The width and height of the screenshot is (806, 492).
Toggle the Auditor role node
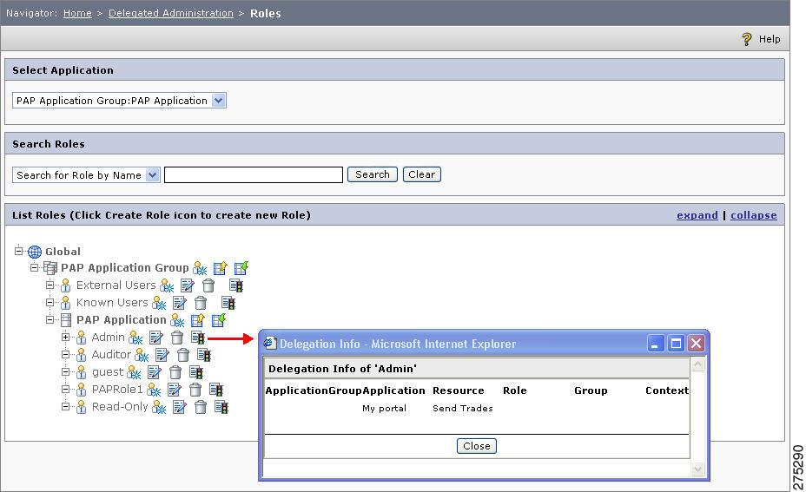[65, 354]
